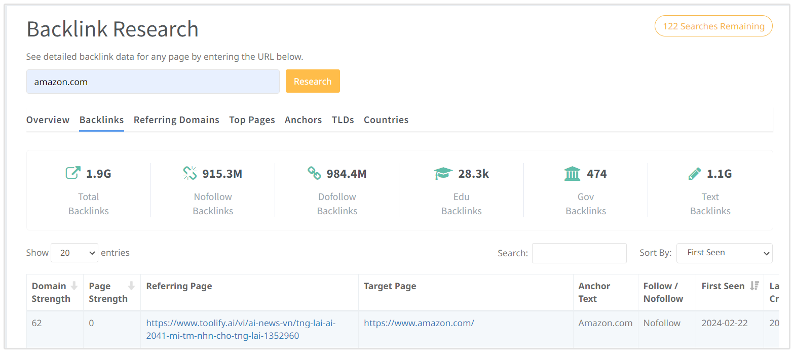Image resolution: width=794 pixels, height=353 pixels.
Task: Toggle First Seen column sort icon
Action: click(754, 286)
